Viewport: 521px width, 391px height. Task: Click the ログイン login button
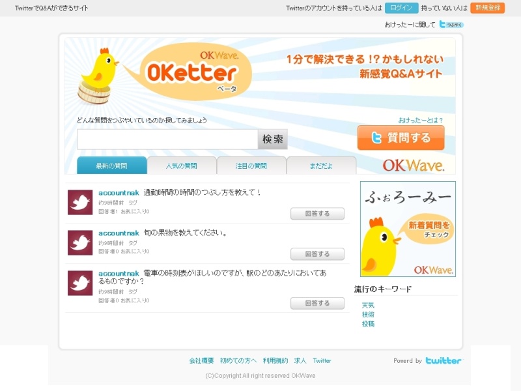click(x=401, y=8)
